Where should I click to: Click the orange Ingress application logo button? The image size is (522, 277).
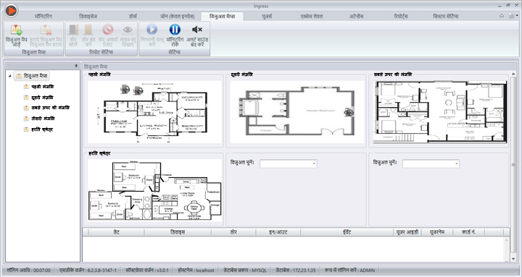(12, 11)
